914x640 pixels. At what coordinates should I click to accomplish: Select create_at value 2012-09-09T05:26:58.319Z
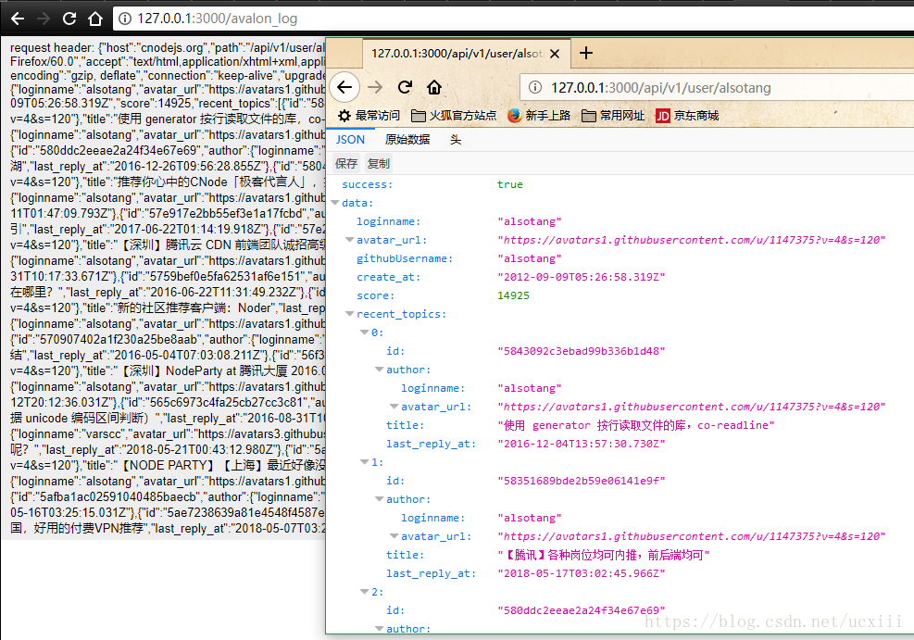coord(581,278)
